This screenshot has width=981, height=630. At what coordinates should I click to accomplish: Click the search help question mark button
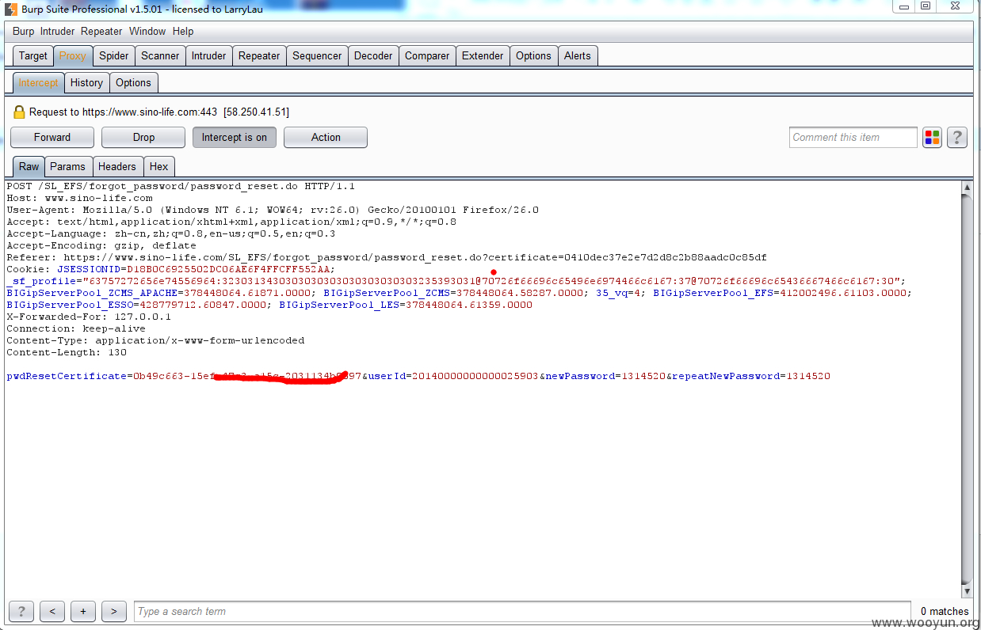21,611
